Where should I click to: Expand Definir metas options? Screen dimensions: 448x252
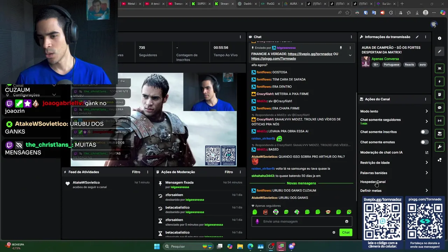(x=427, y=191)
